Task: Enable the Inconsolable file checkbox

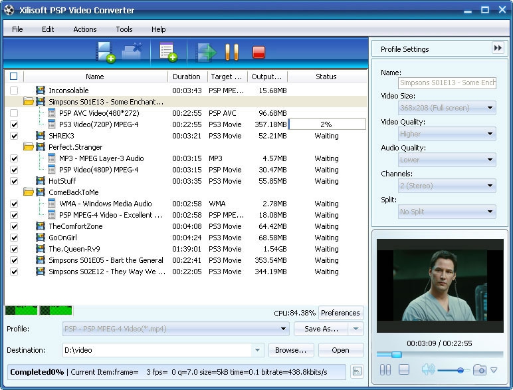Action: pyautogui.click(x=14, y=91)
